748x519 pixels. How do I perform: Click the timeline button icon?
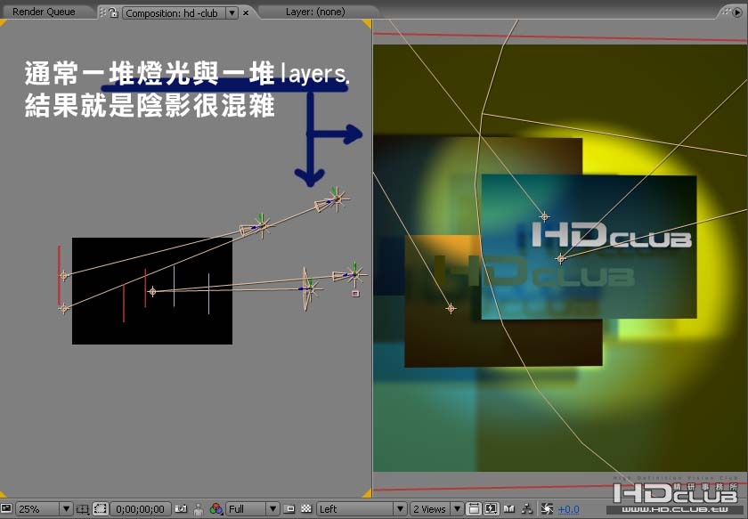pyautogui.click(x=509, y=509)
